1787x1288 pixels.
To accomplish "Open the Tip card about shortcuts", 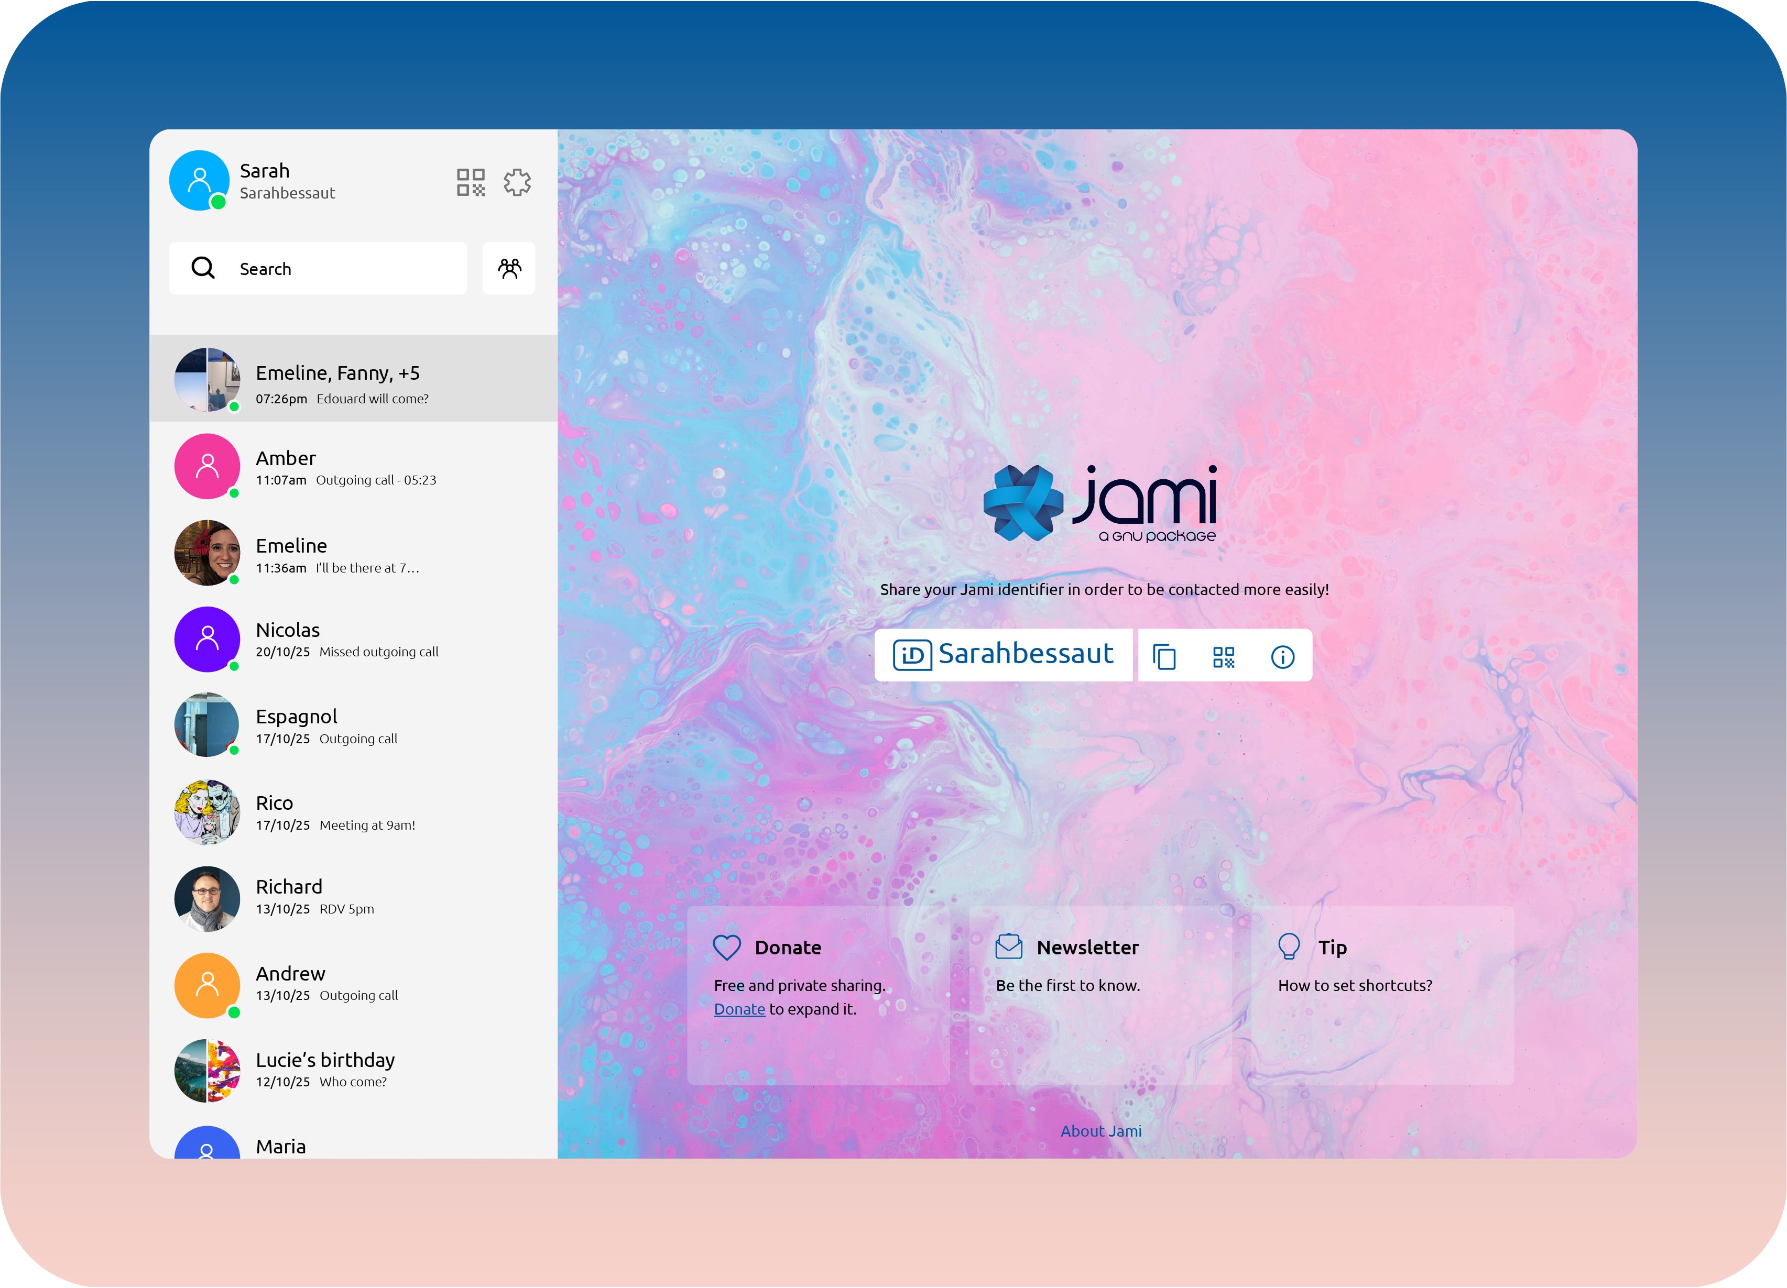I will [x=1382, y=995].
